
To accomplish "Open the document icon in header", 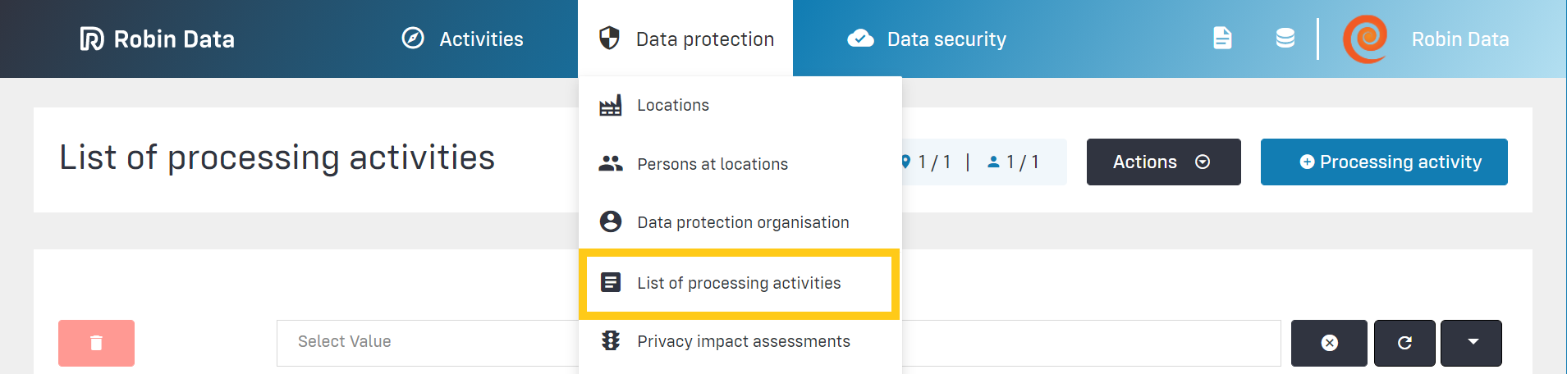I will point(1222,39).
